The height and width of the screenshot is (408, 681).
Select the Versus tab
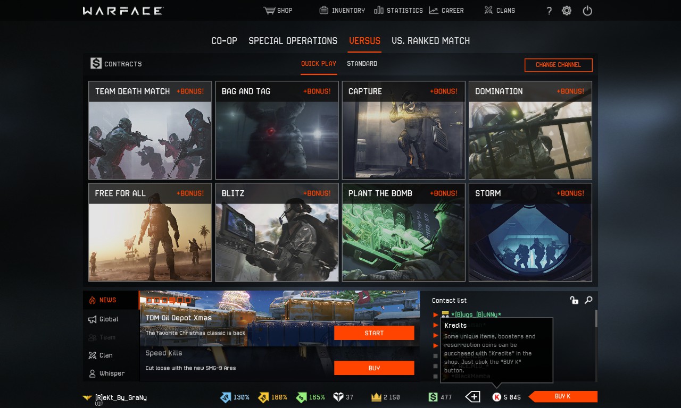point(364,41)
